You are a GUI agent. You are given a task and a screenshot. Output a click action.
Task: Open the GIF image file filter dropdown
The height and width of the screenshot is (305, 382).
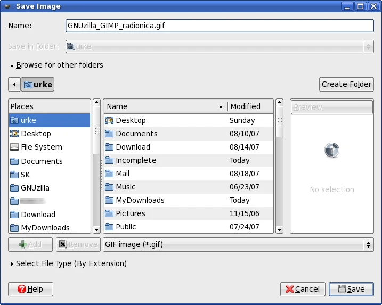click(x=238, y=244)
